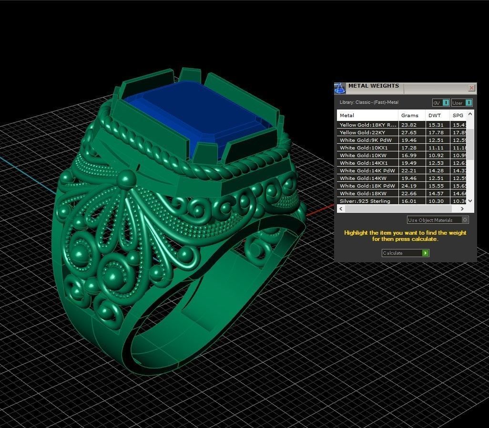Click the 14.28 DWT cell
The height and width of the screenshot is (428, 489).
coord(438,170)
